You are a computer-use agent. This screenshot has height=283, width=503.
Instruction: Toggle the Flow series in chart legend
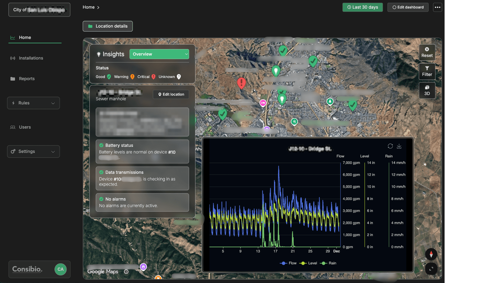288,263
